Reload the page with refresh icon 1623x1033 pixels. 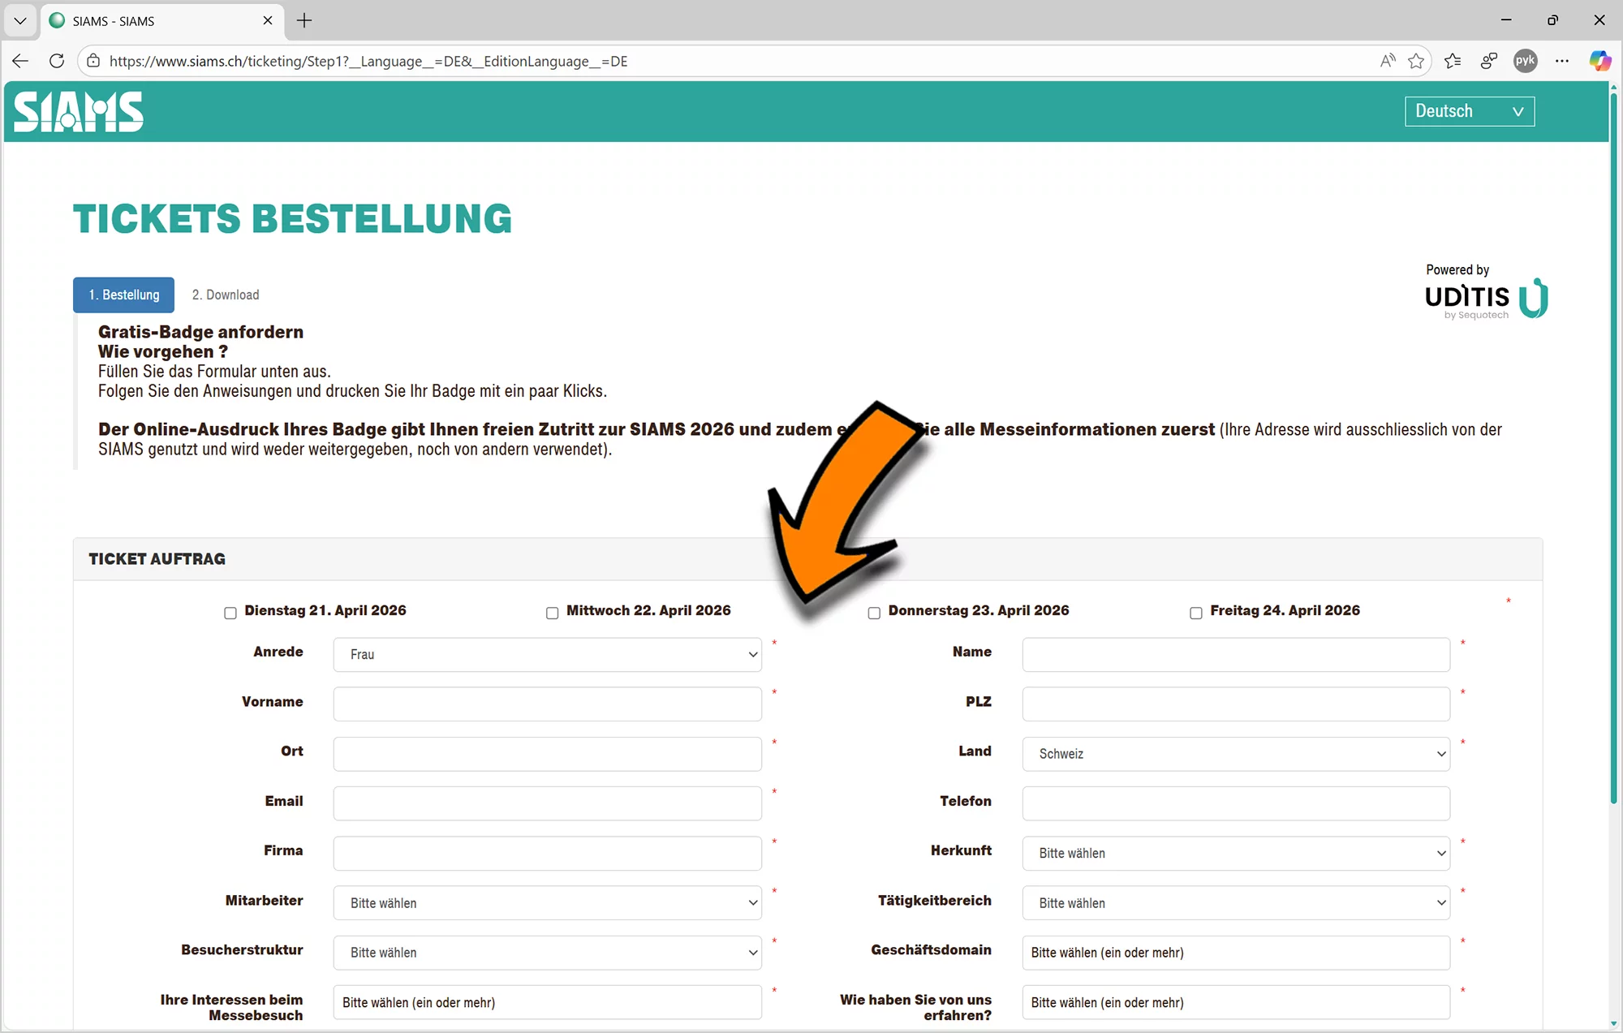pos(57,61)
